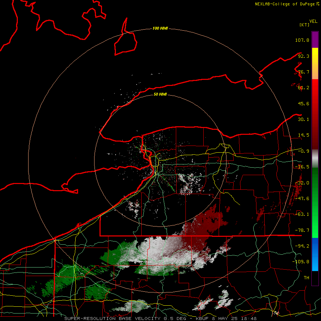Viewport: 321px width, 321px height.
Task: Click the gray near-zero color bar segment
Action: click(x=315, y=158)
